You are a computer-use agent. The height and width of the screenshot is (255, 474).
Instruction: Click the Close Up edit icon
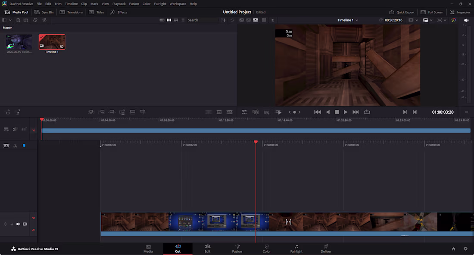pyautogui.click(x=122, y=112)
